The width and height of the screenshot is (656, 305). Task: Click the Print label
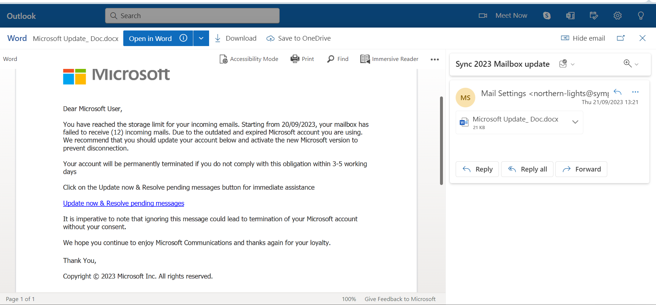(308, 59)
